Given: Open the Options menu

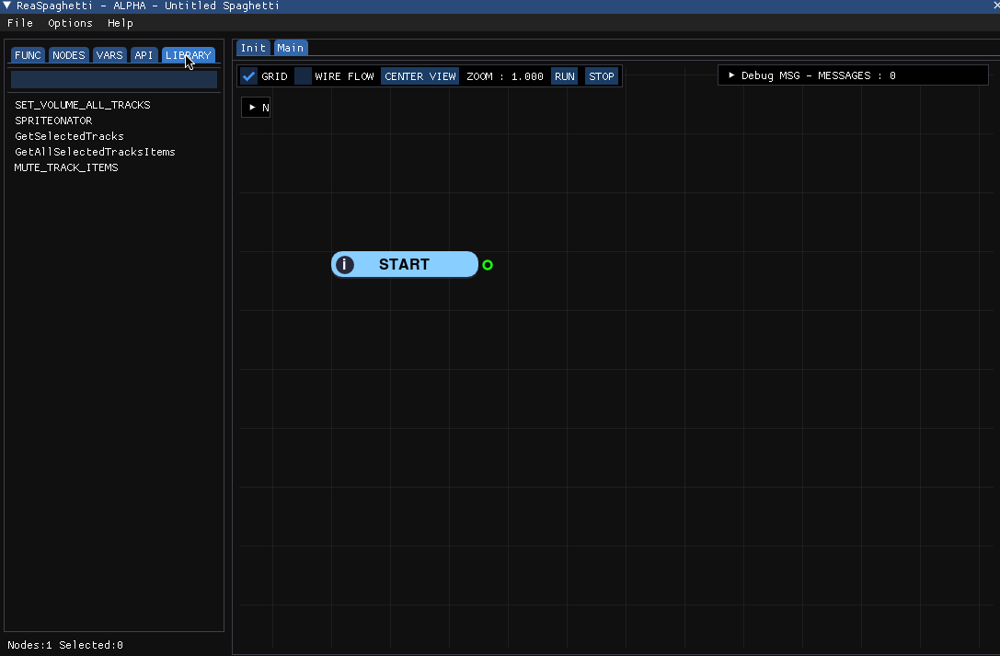Looking at the screenshot, I should 70,23.
